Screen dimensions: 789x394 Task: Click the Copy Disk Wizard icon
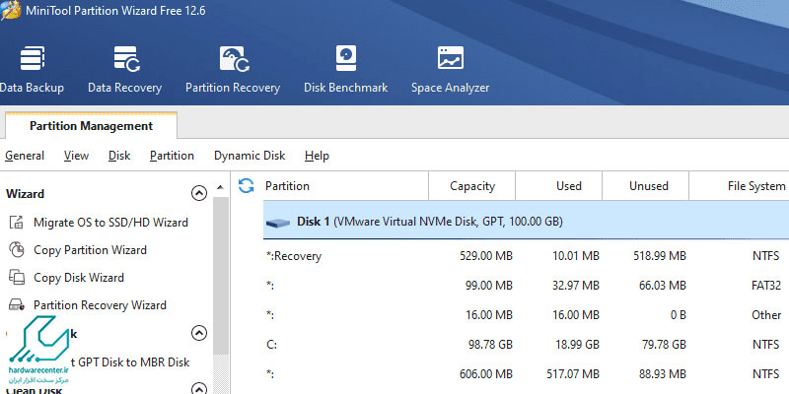point(17,278)
